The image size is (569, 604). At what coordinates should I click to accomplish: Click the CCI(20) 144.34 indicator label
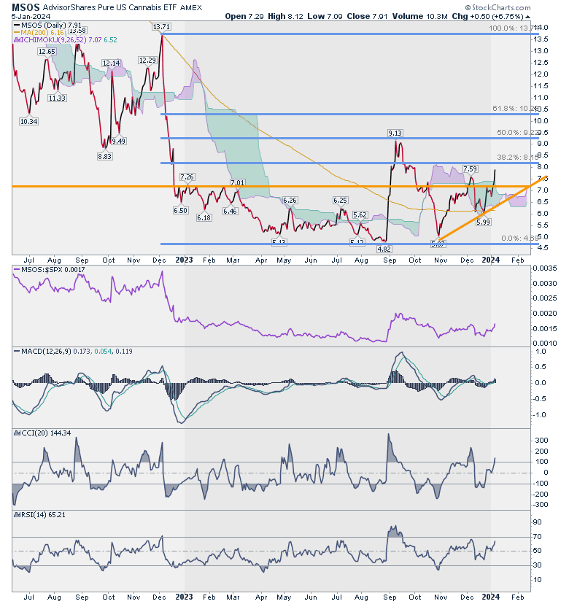point(45,433)
